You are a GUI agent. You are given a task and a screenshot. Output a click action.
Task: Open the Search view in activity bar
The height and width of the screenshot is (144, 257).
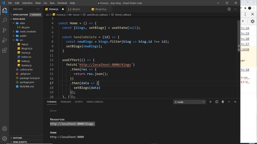point(4,20)
